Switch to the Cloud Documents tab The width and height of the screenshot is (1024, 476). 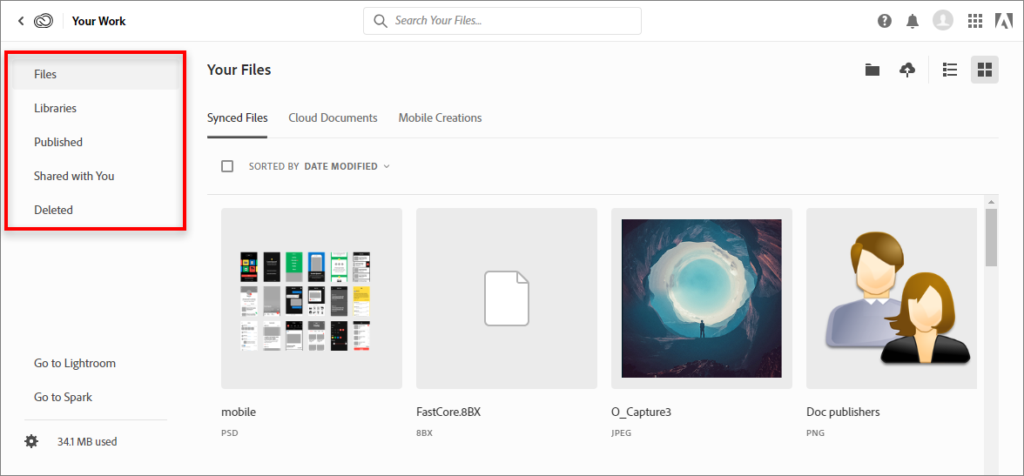pos(333,117)
